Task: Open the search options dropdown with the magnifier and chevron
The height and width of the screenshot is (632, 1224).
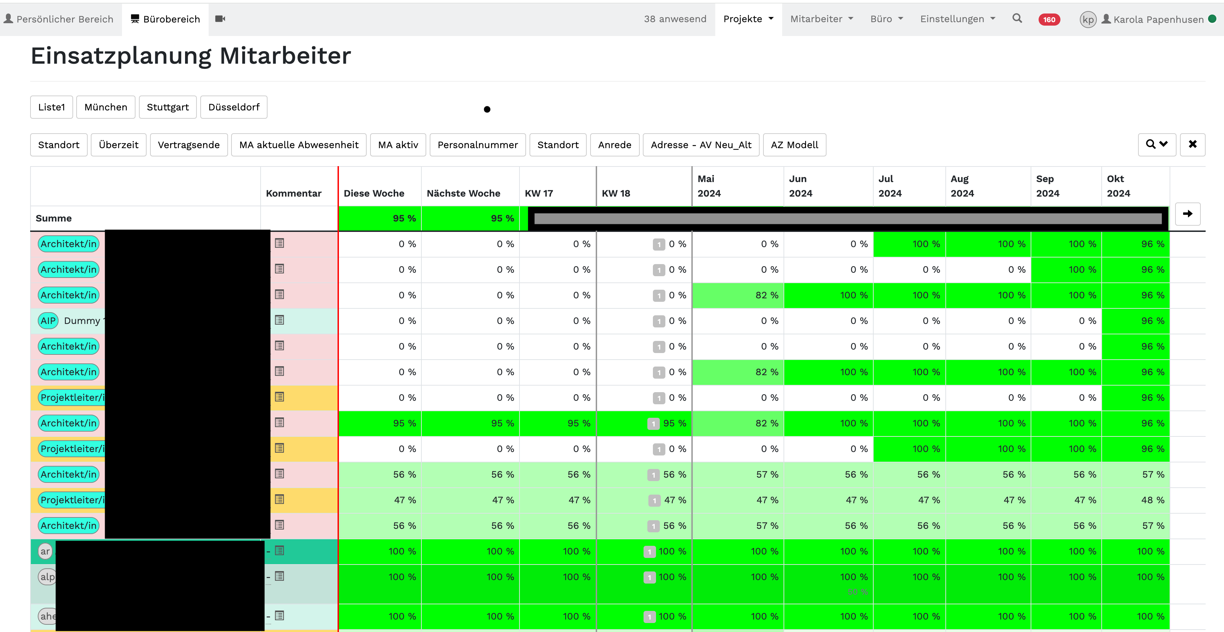Action: pyautogui.click(x=1156, y=144)
